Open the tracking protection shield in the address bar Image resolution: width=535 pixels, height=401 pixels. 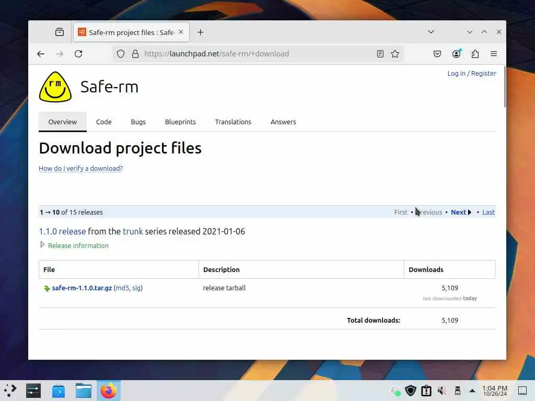[121, 54]
